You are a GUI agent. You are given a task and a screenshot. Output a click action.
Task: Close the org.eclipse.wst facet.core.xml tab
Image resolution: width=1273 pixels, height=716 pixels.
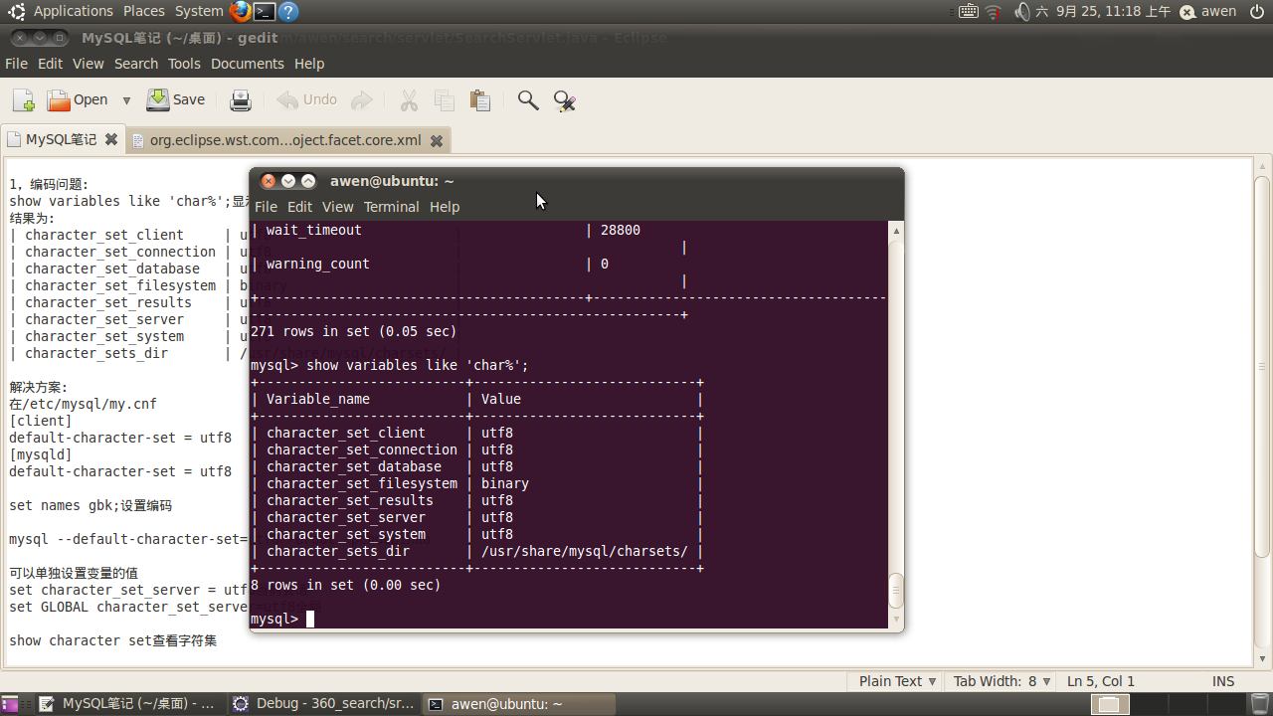click(436, 141)
